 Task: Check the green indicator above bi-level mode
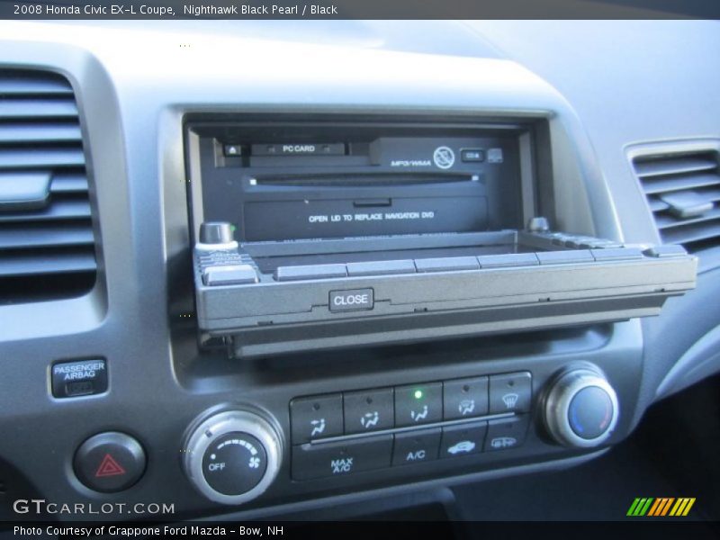click(418, 395)
